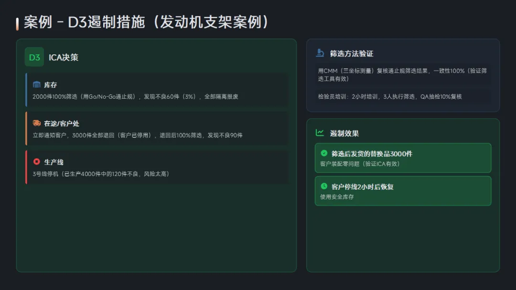Open the 筛选后发货的替换品3000件 result card
This screenshot has width=516, height=290.
(403, 158)
